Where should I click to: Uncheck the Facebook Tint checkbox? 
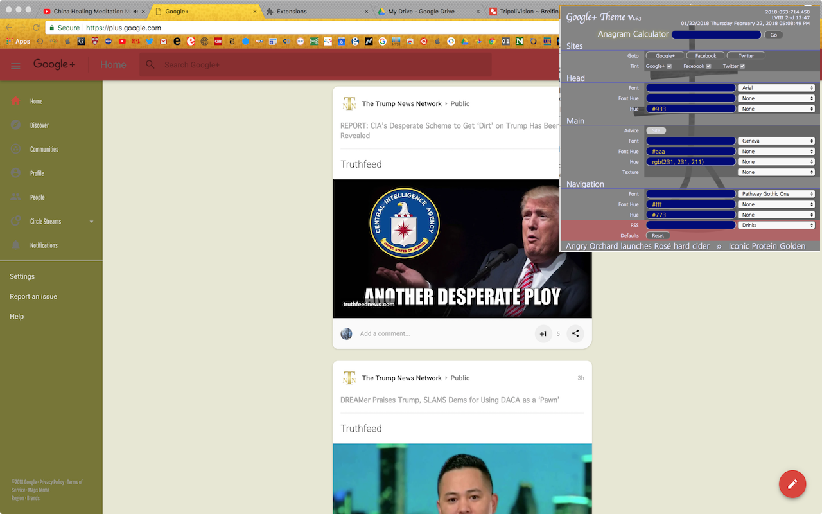[708, 66]
